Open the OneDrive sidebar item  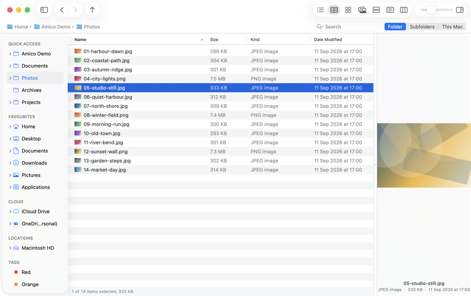click(x=35, y=224)
